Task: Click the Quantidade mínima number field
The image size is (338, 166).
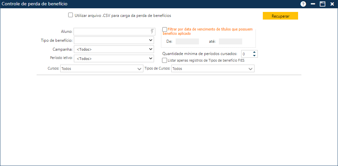Action: click(x=246, y=54)
